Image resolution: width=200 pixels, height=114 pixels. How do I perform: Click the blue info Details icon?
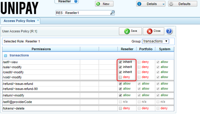pos(139,4)
